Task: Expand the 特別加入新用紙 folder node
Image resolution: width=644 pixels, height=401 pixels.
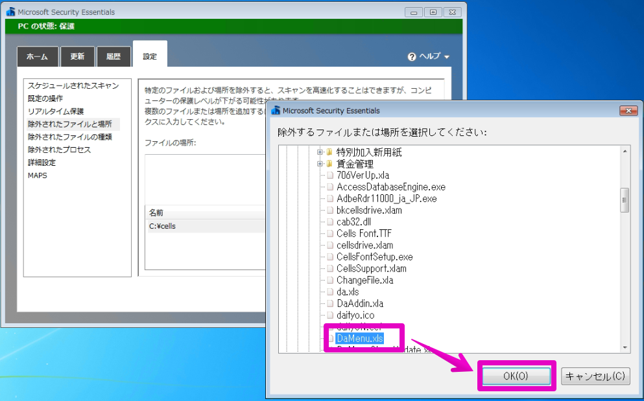Action: pyautogui.click(x=320, y=152)
